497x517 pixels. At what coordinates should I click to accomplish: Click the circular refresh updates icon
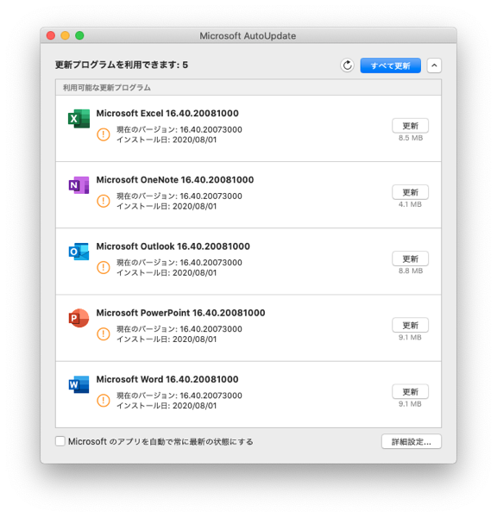(x=347, y=65)
